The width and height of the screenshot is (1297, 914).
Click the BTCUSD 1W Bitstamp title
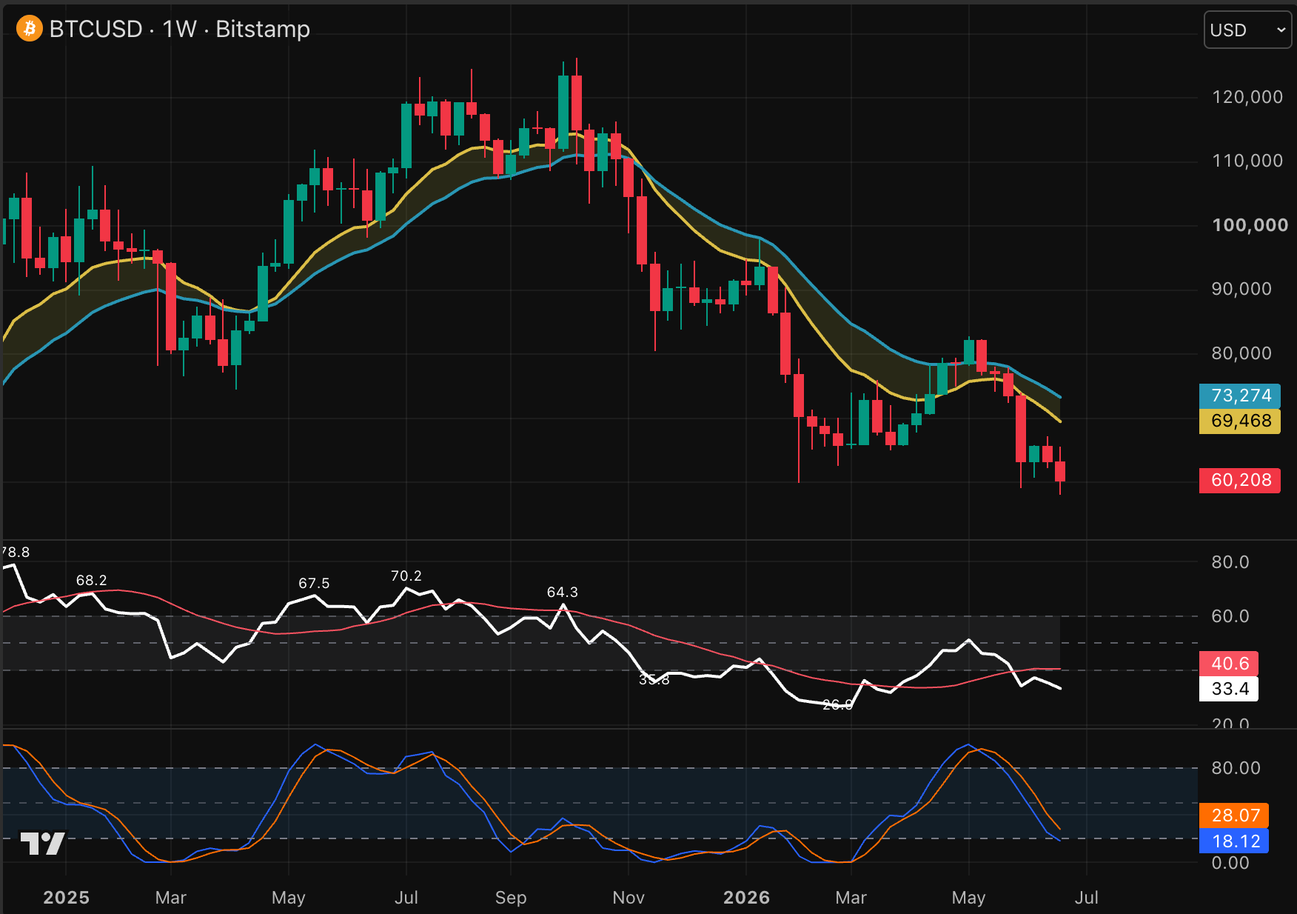pos(179,29)
